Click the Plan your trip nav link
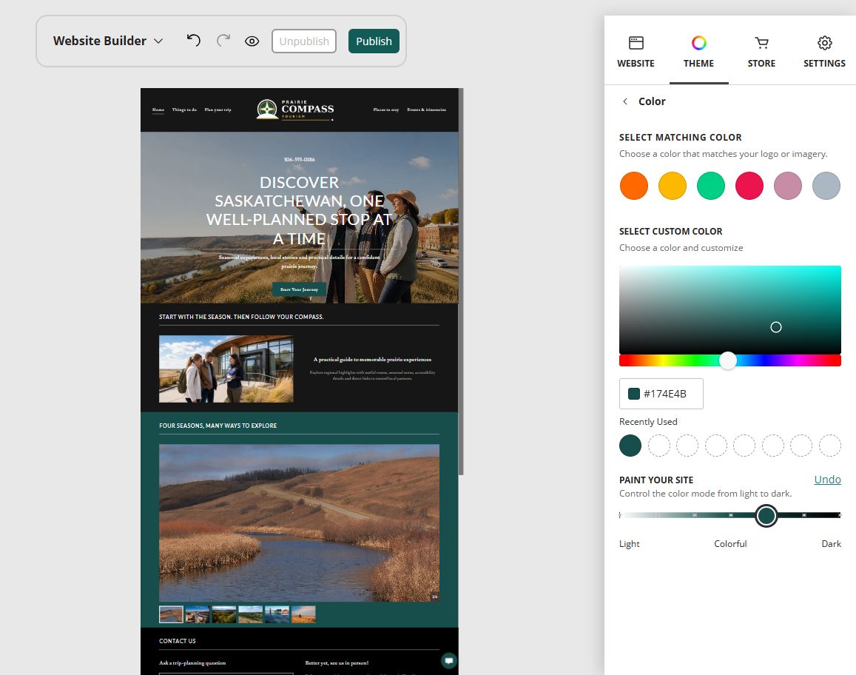Screen dimensions: 856x675 [218, 110]
